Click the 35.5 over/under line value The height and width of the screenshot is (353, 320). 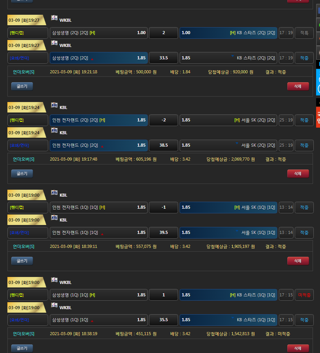click(x=163, y=320)
